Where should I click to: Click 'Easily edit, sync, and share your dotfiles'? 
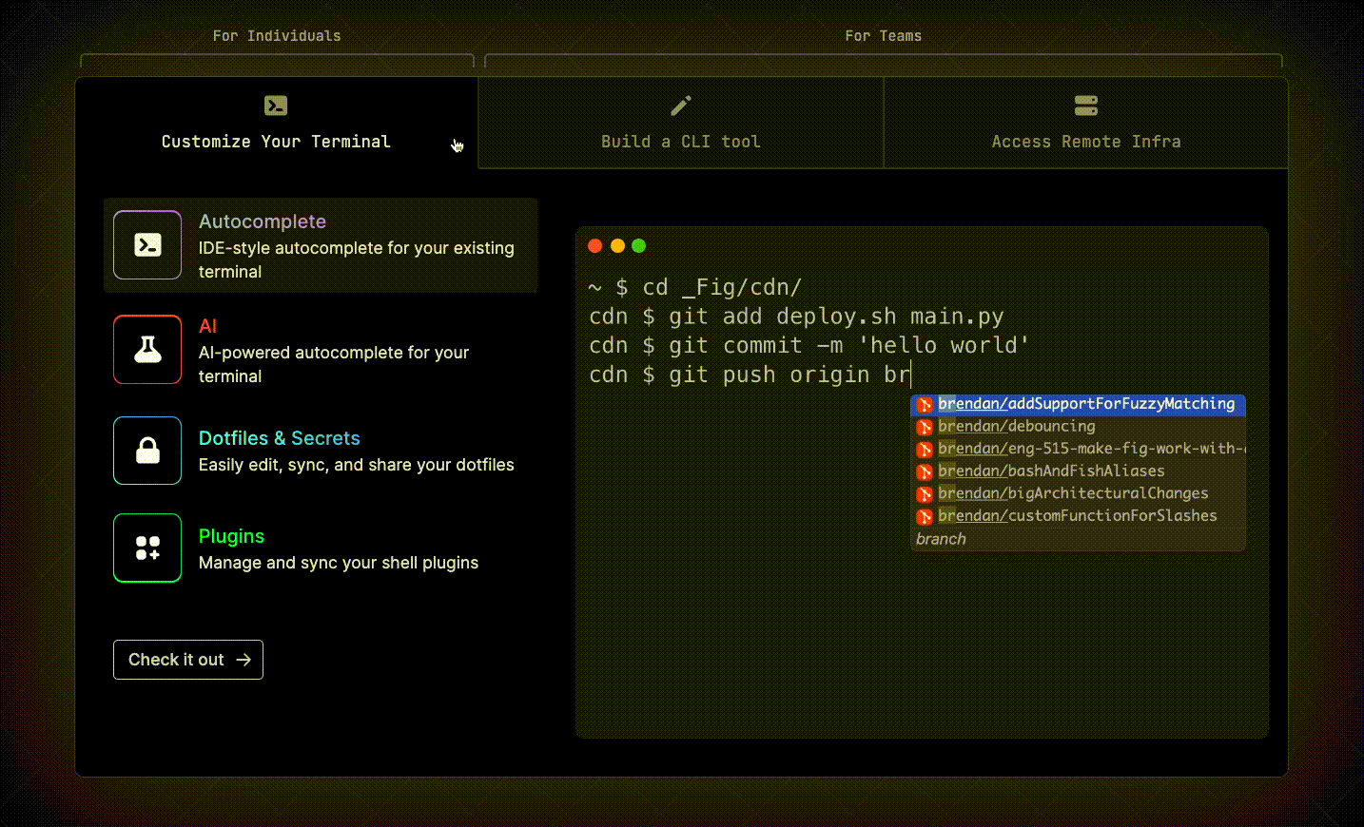pos(356,465)
